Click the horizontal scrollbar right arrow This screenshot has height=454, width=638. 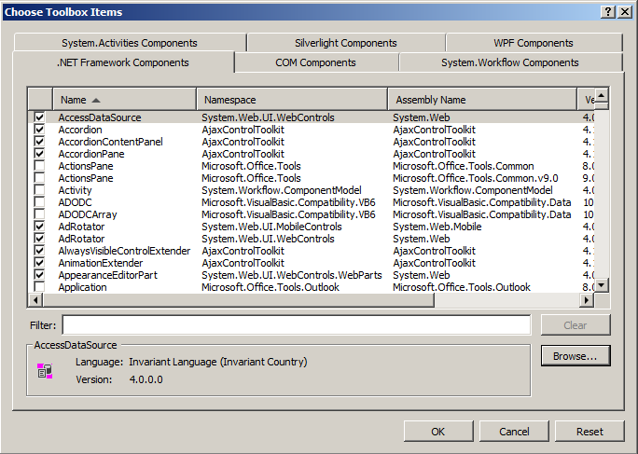(x=587, y=300)
